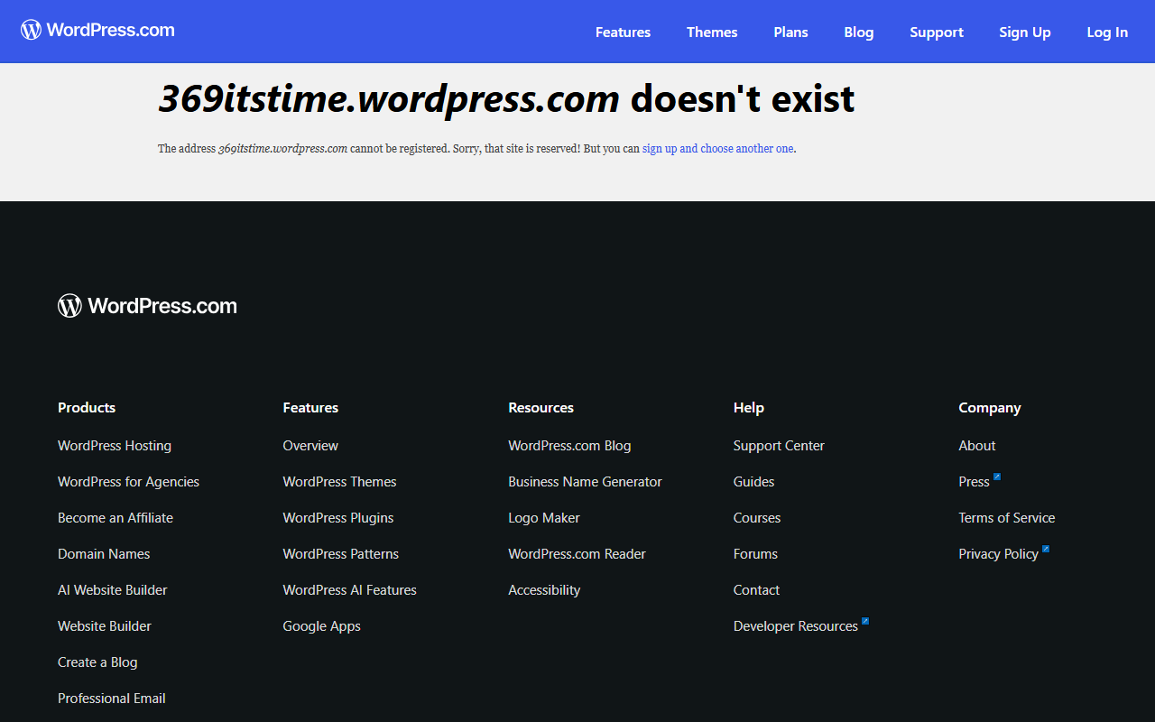Open the Themes menu item
1155x722 pixels.
pyautogui.click(x=712, y=32)
